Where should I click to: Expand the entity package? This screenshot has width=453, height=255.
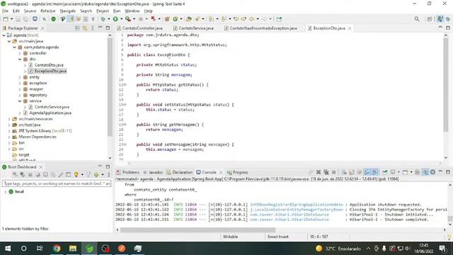pos(20,77)
